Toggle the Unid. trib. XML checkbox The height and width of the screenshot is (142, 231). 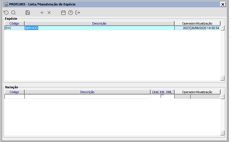162,97
